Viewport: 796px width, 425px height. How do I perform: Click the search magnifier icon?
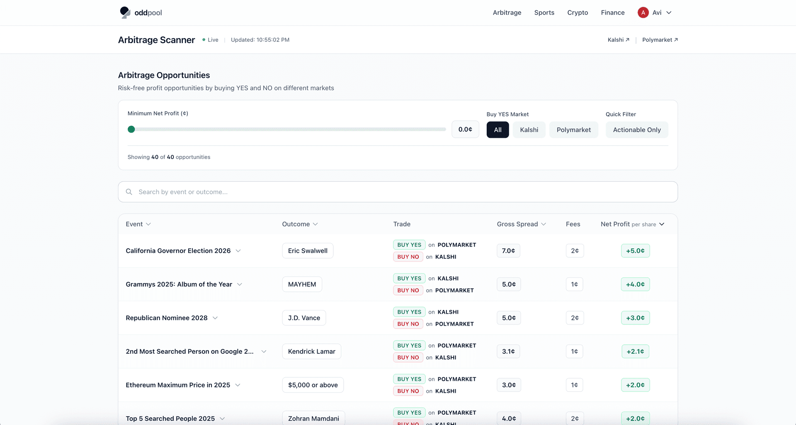129,192
